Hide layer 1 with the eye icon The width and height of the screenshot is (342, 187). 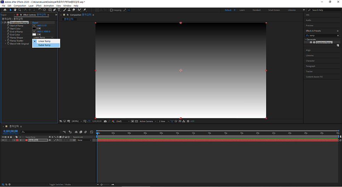point(3,140)
